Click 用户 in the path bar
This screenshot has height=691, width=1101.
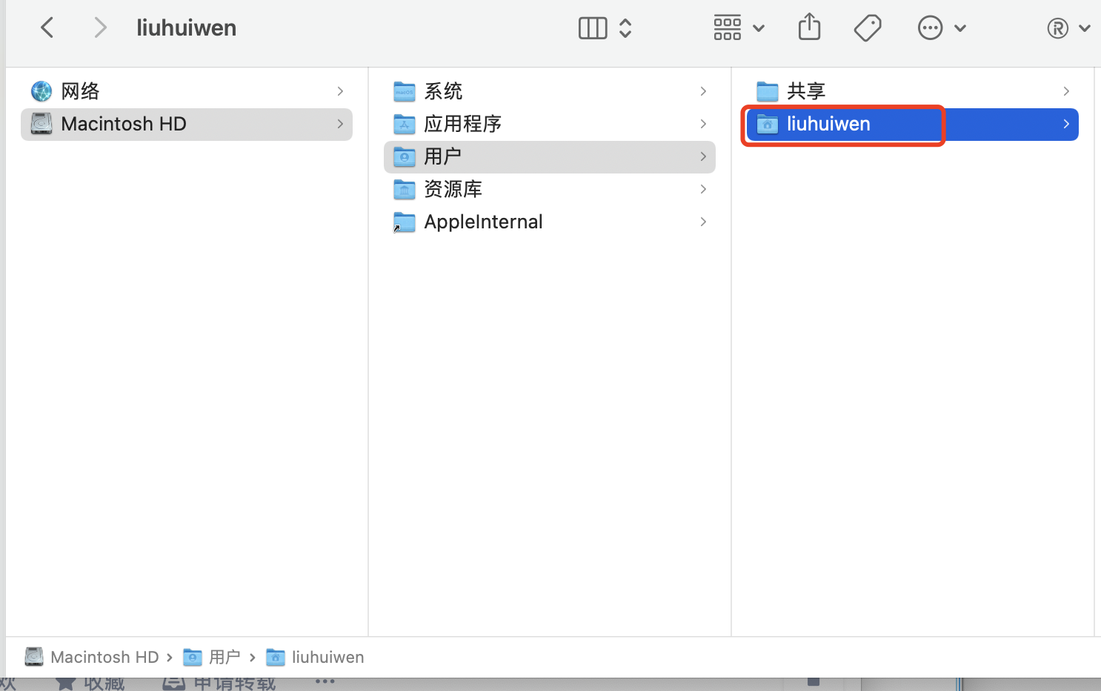click(x=212, y=657)
